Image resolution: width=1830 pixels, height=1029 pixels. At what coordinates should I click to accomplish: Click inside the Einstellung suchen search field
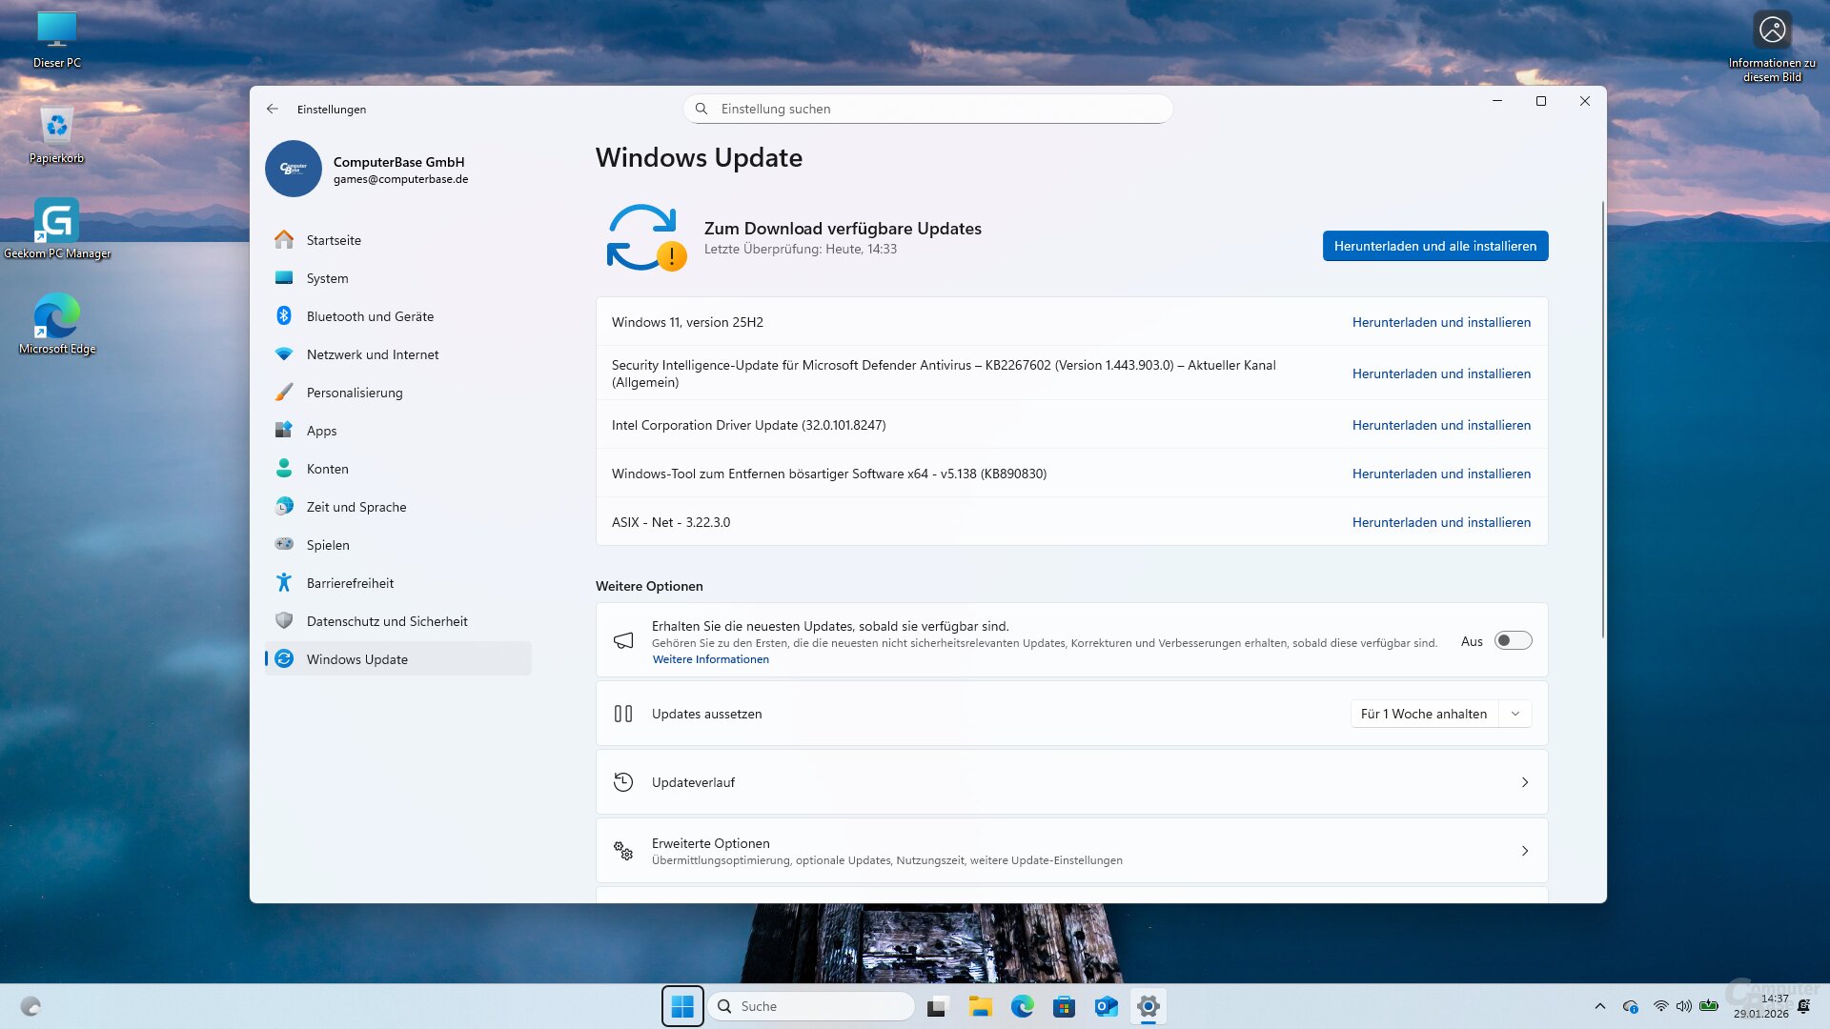point(927,109)
